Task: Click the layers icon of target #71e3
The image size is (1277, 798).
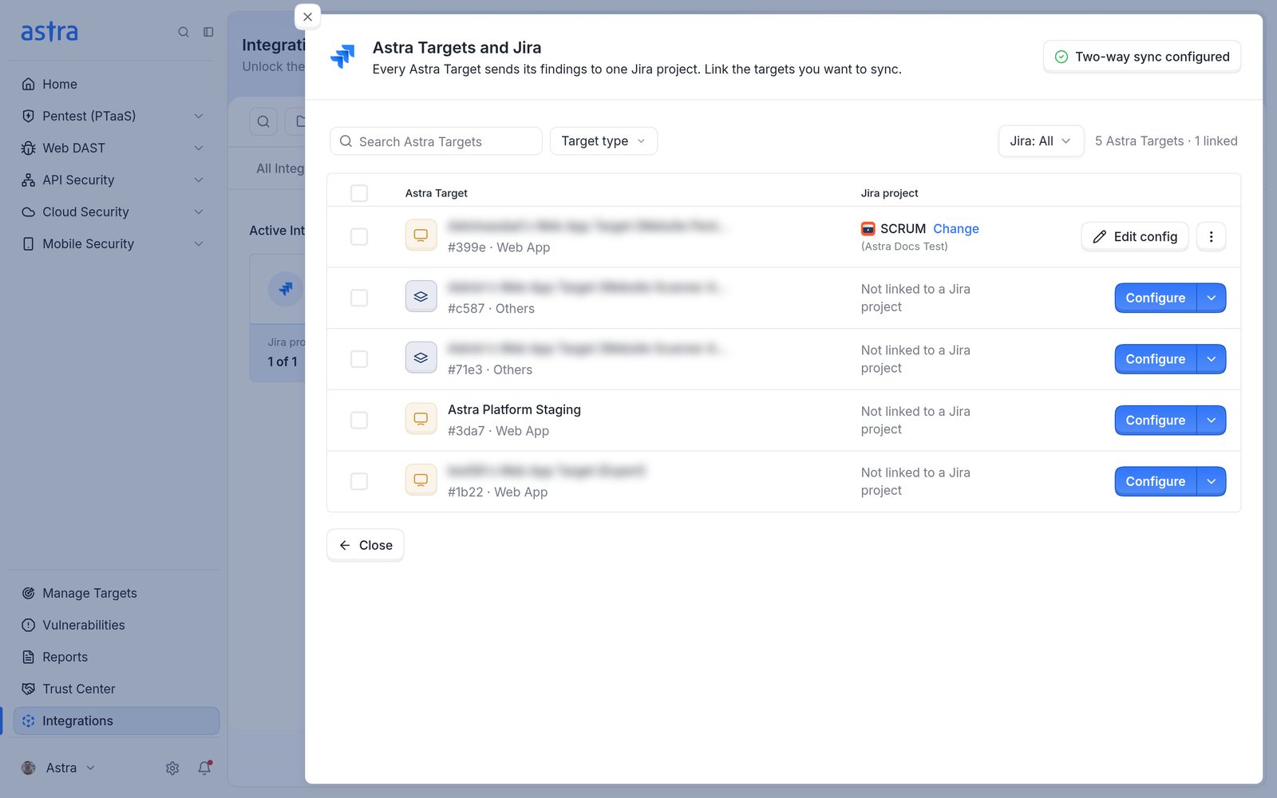Action: 421,358
